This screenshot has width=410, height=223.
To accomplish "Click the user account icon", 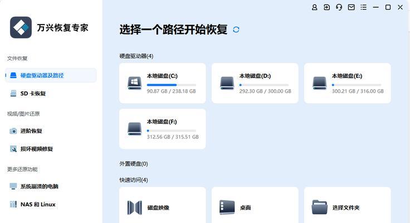I will click(314, 7).
